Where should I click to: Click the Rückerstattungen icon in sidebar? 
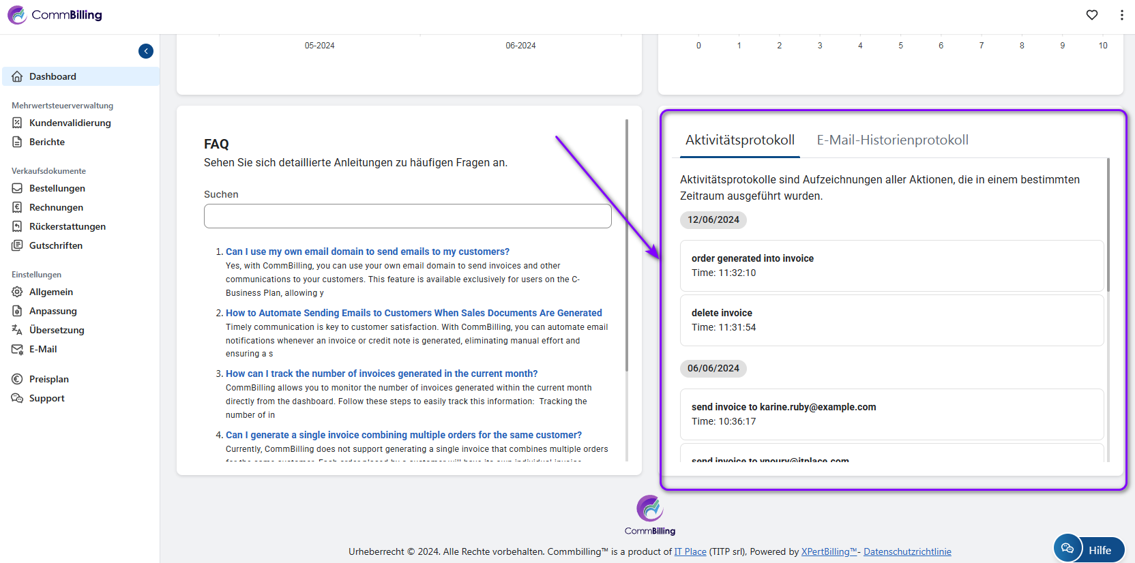17,226
